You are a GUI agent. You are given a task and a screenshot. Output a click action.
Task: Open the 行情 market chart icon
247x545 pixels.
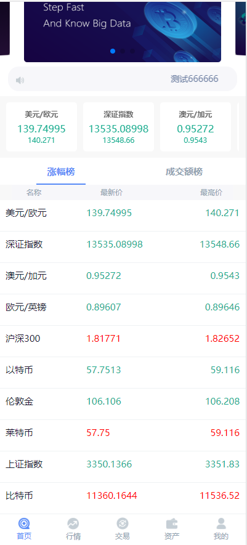point(73,523)
